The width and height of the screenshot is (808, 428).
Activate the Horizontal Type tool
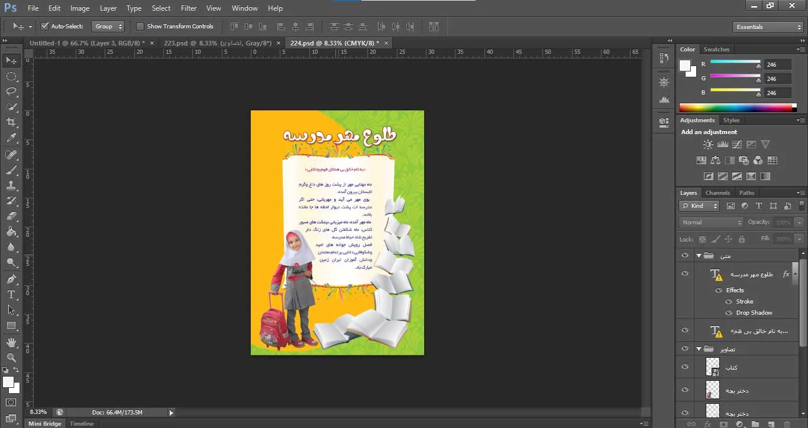[x=11, y=294]
